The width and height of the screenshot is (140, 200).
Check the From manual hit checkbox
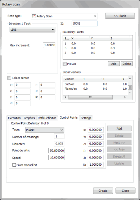click(14, 165)
